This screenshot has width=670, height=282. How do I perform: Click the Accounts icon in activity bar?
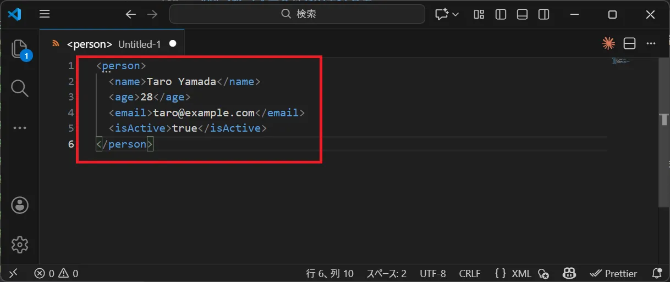pyautogui.click(x=20, y=205)
